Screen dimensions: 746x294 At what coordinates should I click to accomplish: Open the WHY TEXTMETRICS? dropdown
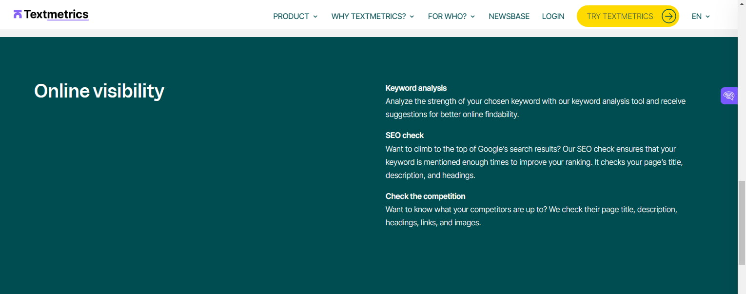(369, 16)
